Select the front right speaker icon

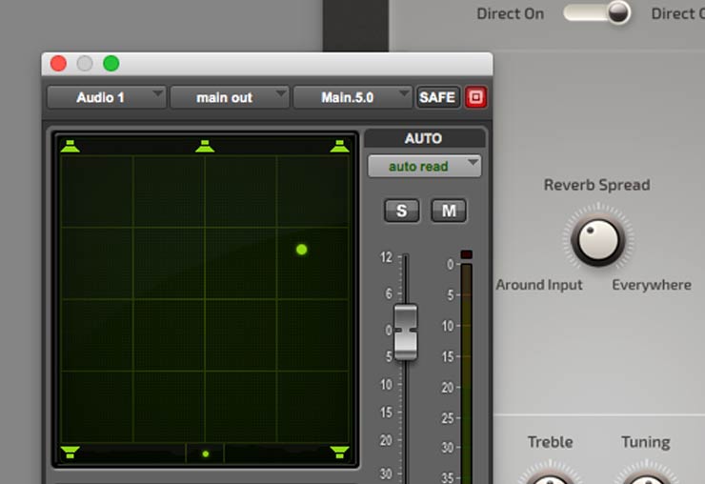pyautogui.click(x=339, y=146)
